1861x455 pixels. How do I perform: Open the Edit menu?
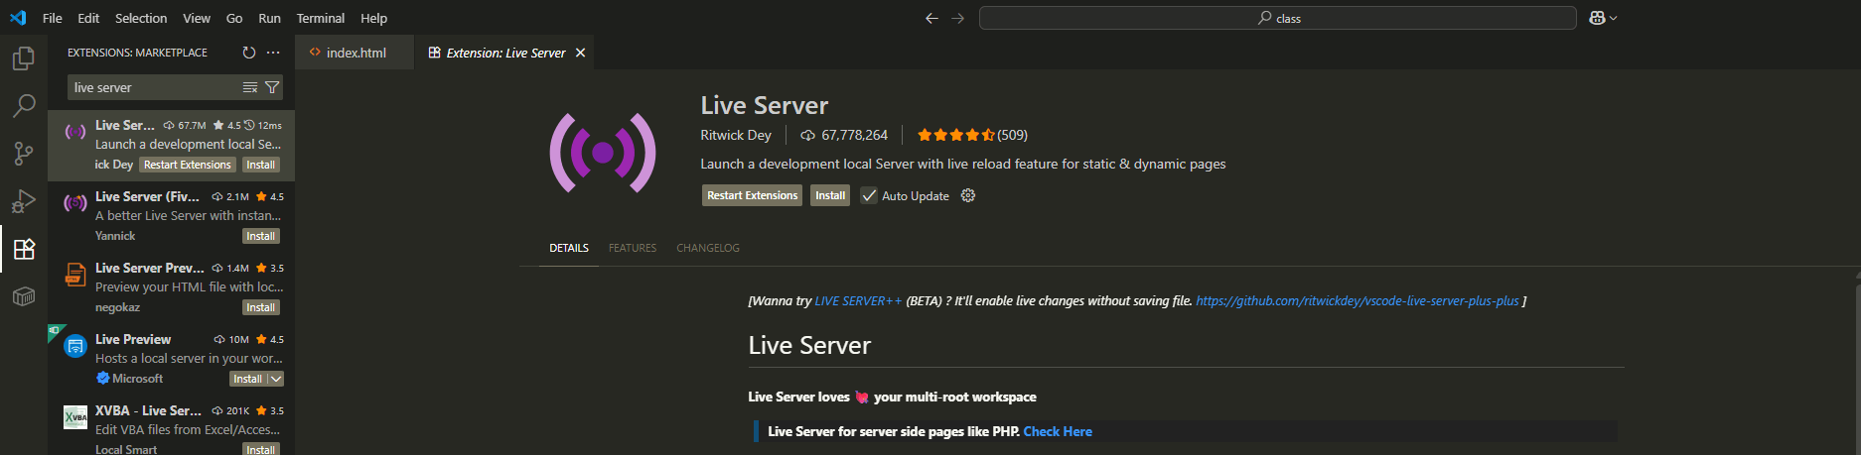pos(88,18)
